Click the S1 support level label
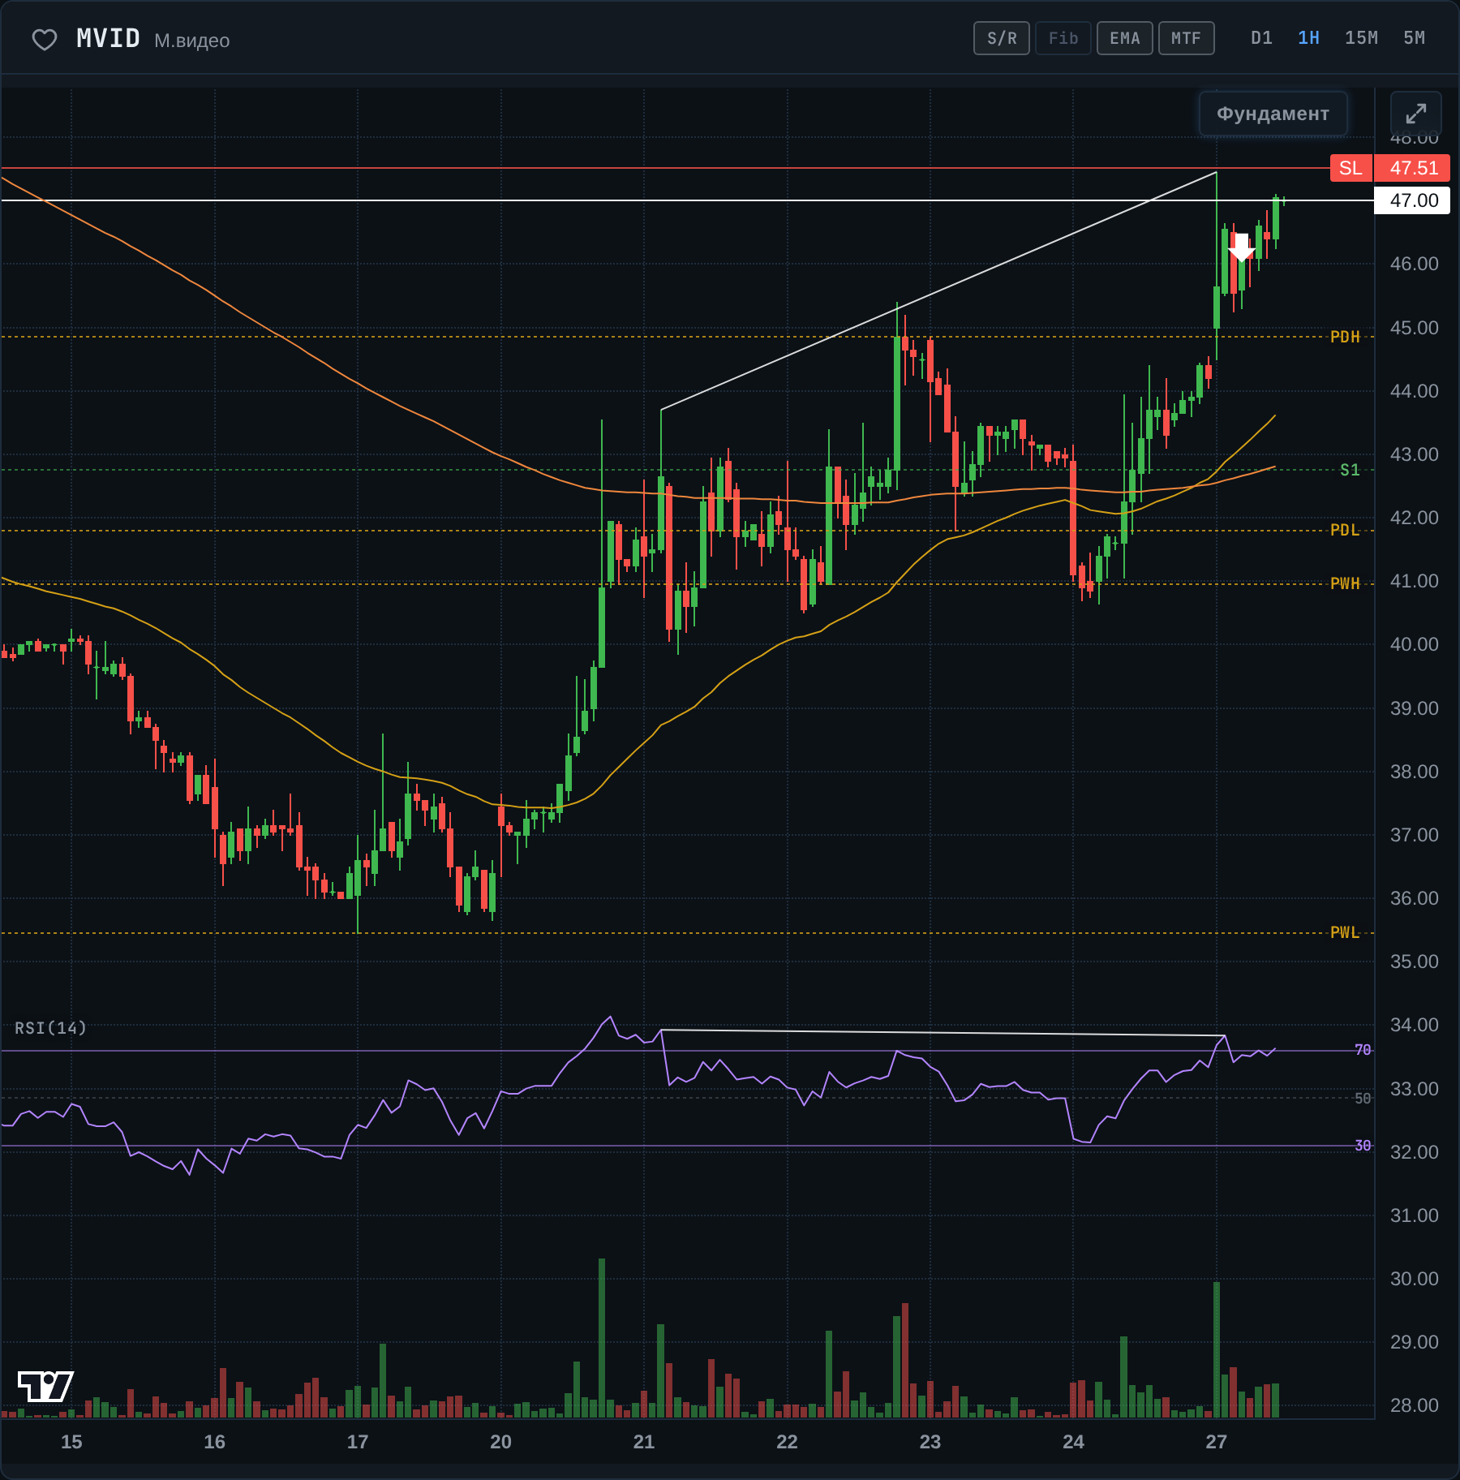1460x1480 pixels. pos(1350,470)
